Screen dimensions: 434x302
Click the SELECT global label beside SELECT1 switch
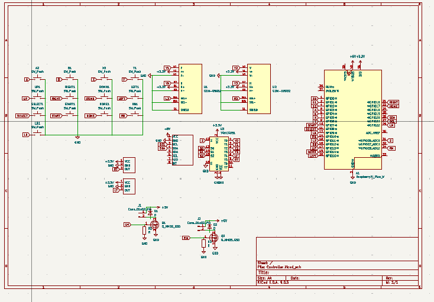click(x=22, y=116)
